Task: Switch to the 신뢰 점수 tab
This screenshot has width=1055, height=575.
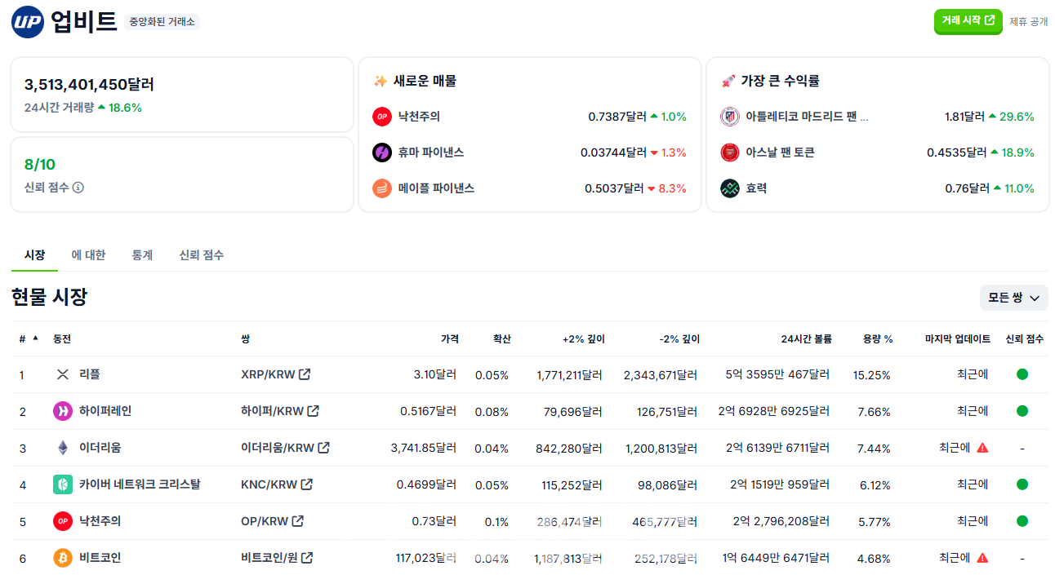Action: coord(202,254)
